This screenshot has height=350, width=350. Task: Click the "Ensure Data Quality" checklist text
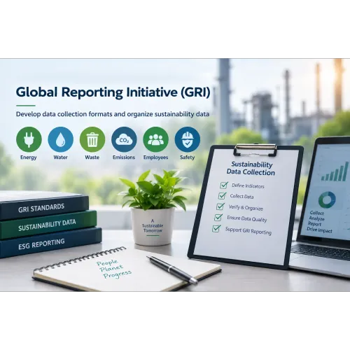tap(247, 219)
